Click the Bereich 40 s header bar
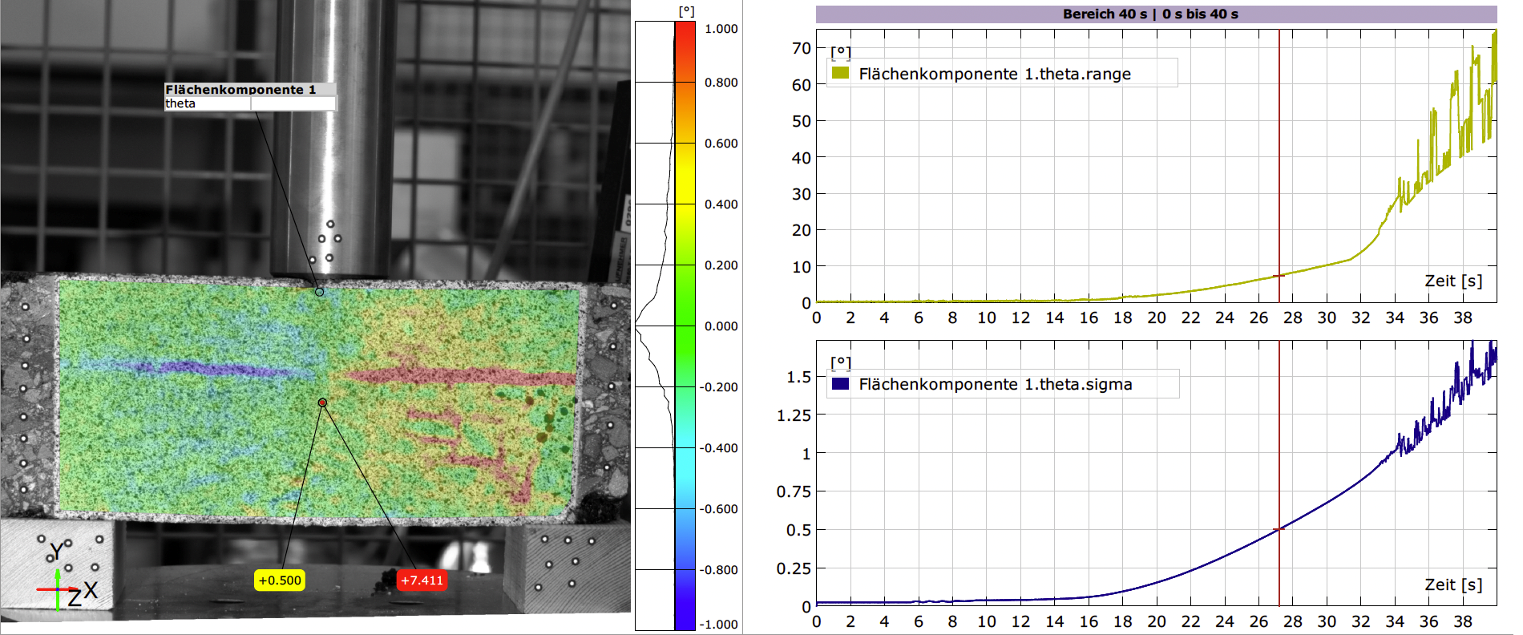The width and height of the screenshot is (1523, 635). [1156, 14]
